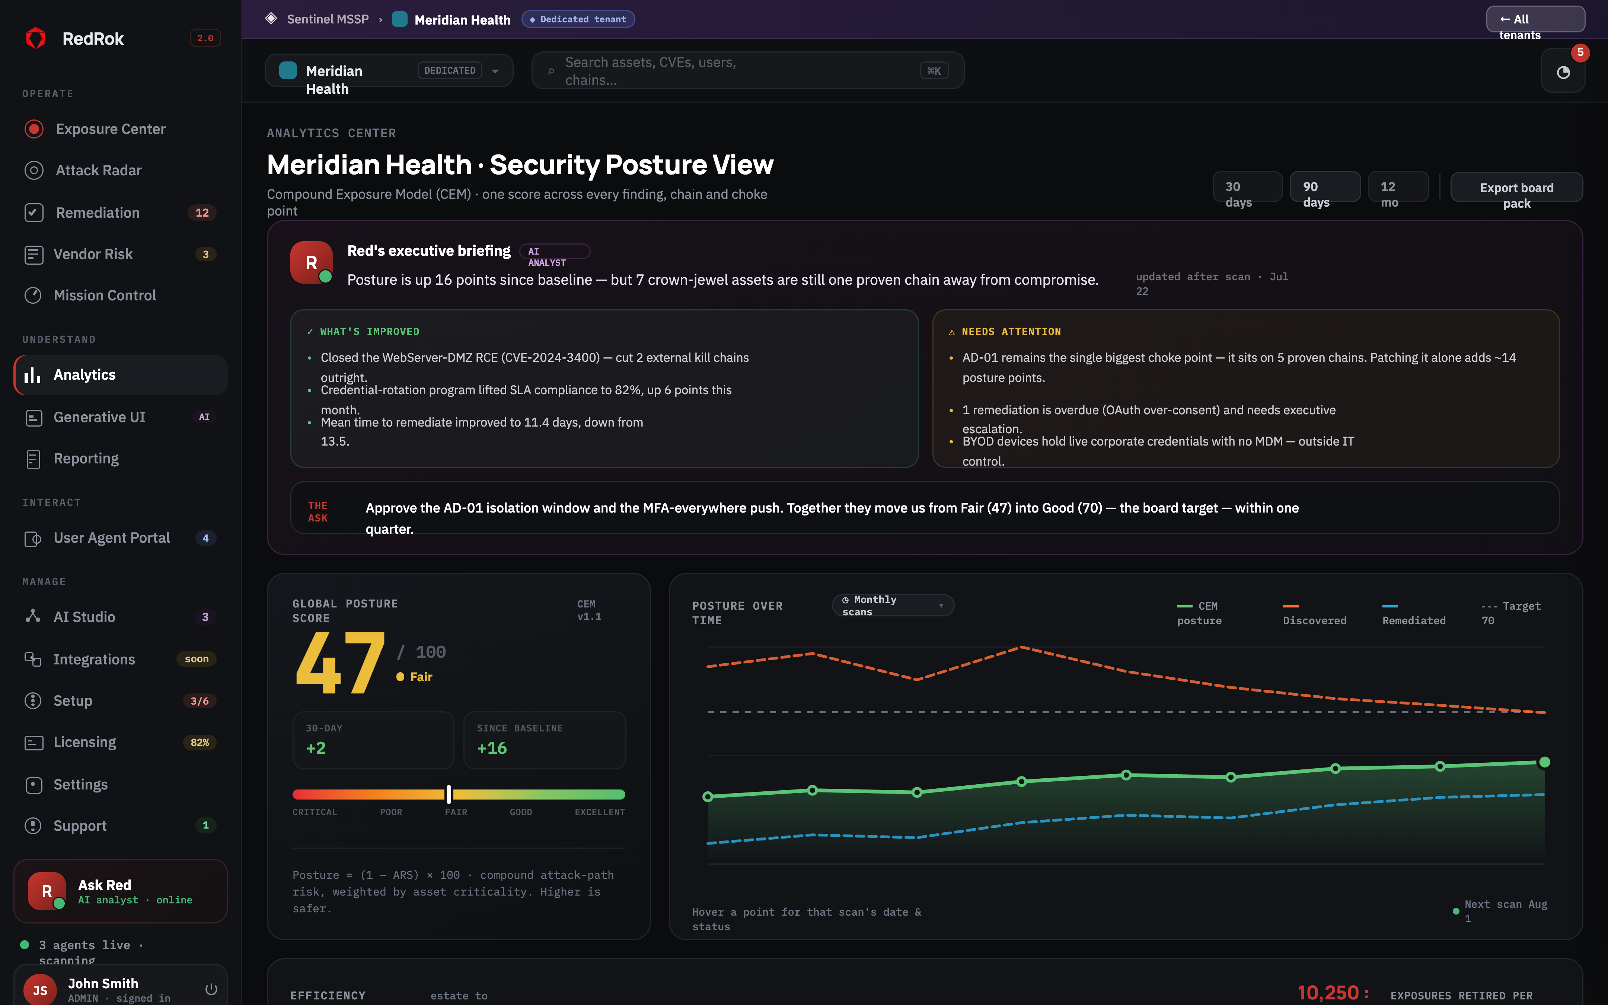1608x1005 pixels.
Task: Open the Generative UI icon
Action: click(33, 417)
